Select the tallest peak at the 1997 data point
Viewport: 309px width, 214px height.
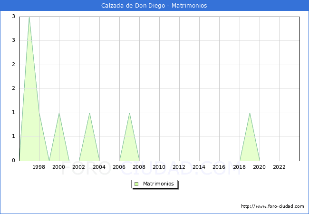point(29,17)
